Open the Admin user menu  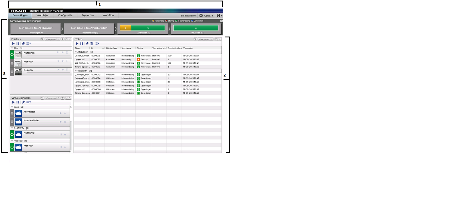coord(206,16)
